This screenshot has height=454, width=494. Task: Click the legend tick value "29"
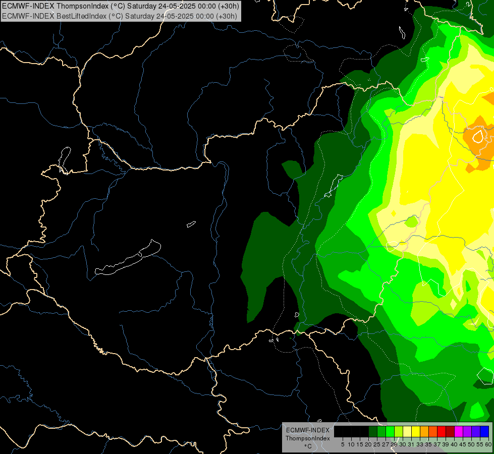tap(394, 444)
